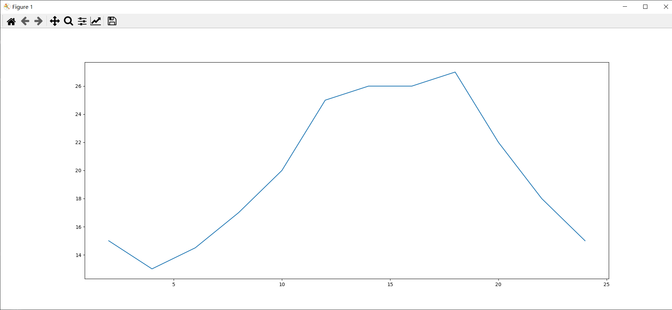Image resolution: width=672 pixels, height=310 pixels.
Task: Save the figure with the disk icon
Action: 112,21
